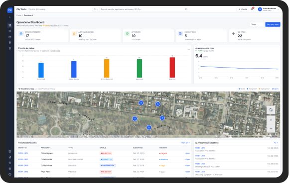Click the Inspections card calendar icon
This screenshot has width=289, height=183.
click(x=180, y=34)
